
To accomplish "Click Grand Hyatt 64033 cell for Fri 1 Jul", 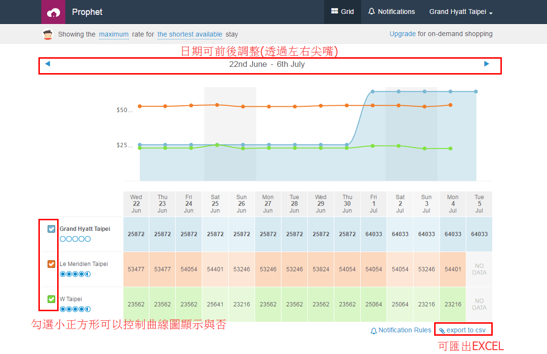I will click(374, 234).
